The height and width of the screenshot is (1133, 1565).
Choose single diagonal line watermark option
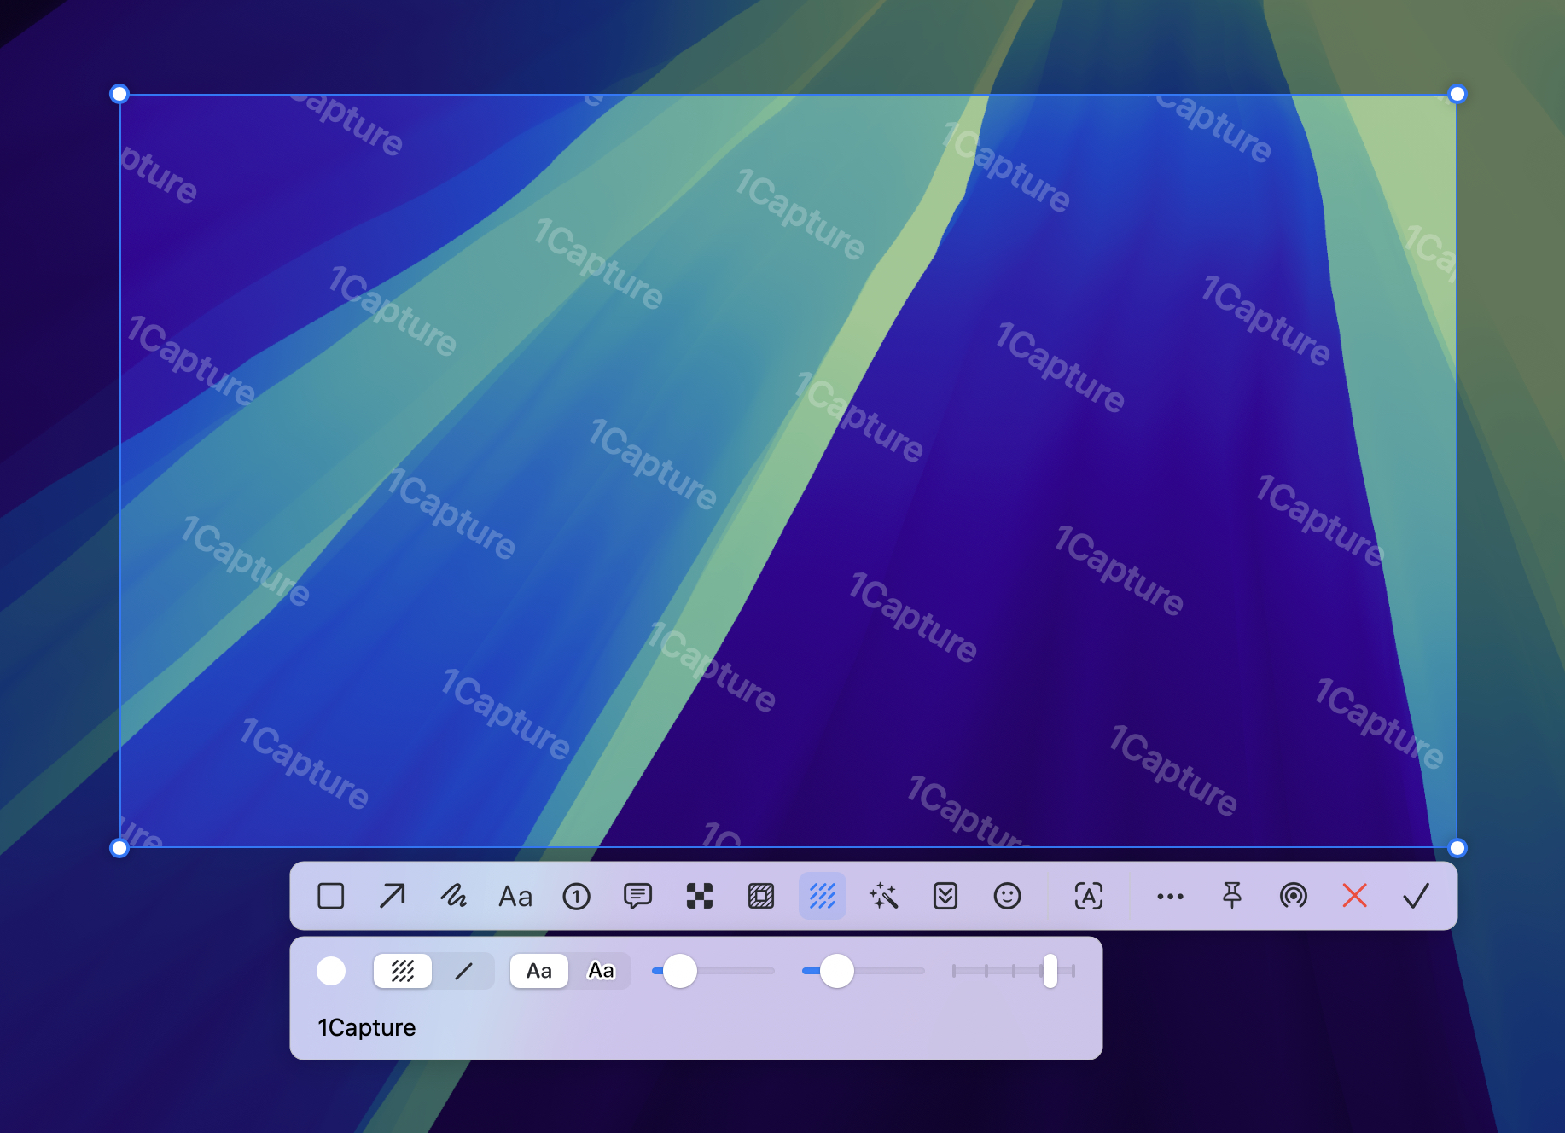[x=463, y=971]
